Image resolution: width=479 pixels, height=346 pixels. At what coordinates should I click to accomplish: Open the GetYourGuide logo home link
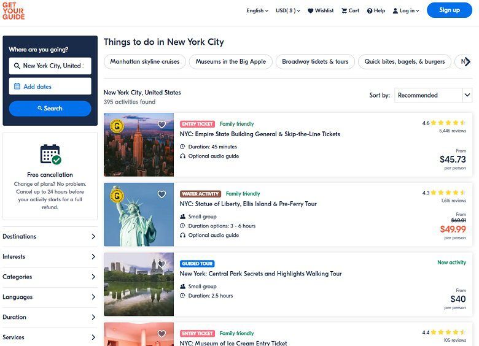[14, 11]
